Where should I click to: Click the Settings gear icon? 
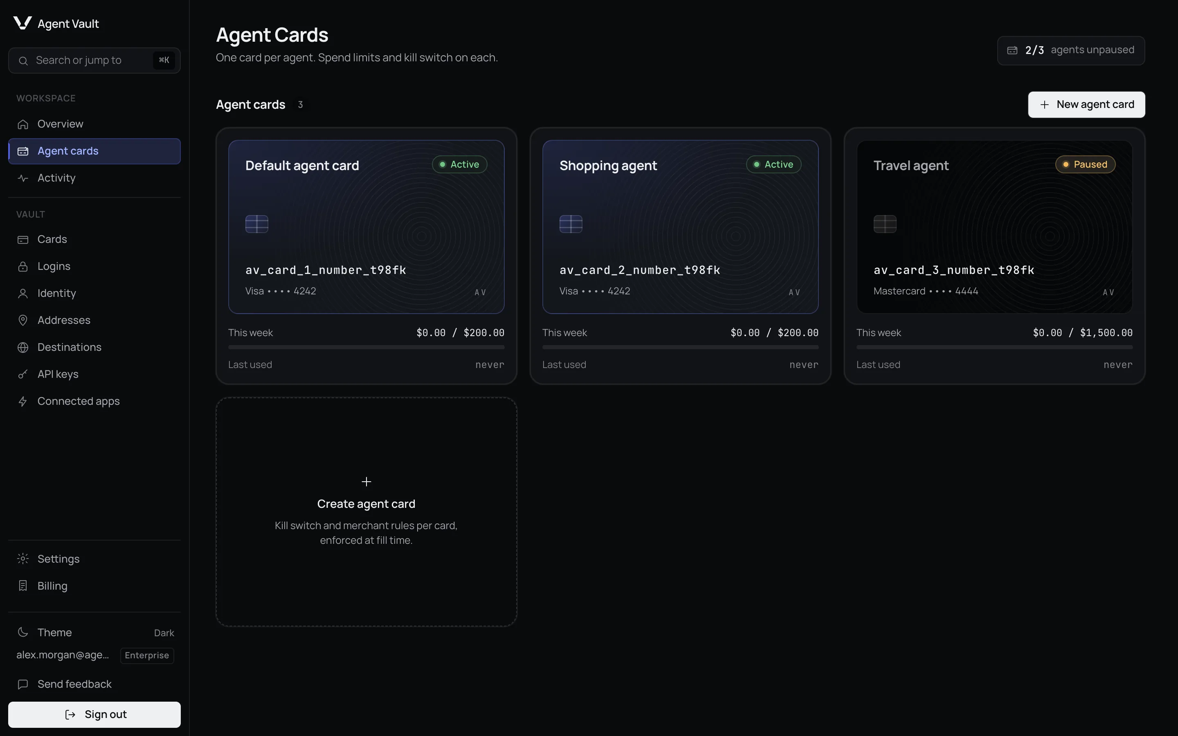(x=23, y=559)
